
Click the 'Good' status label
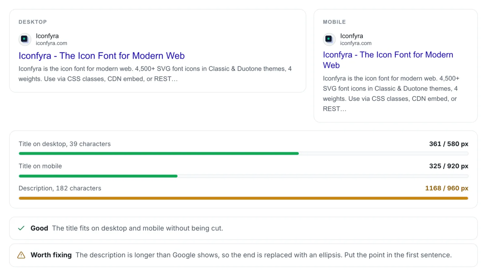coord(39,228)
